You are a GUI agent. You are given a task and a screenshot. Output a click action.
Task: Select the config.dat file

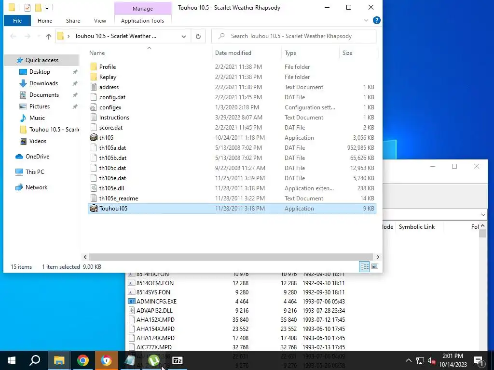coord(112,97)
